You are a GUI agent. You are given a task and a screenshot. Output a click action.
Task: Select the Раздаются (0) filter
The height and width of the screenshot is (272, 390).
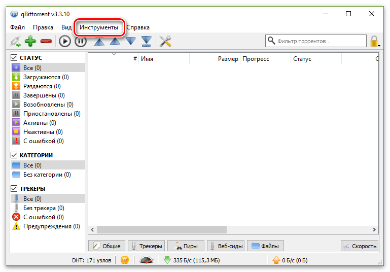(x=48, y=86)
